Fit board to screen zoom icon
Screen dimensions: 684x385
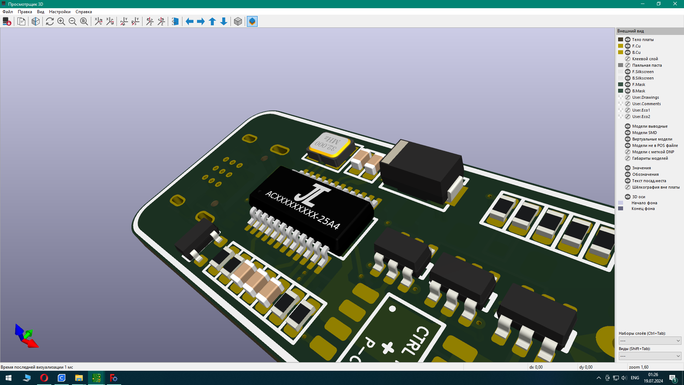84,21
